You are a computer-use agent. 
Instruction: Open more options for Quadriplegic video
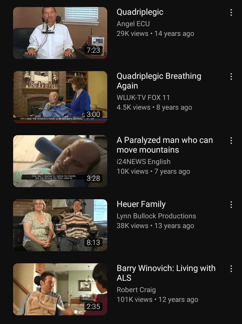coord(231,12)
